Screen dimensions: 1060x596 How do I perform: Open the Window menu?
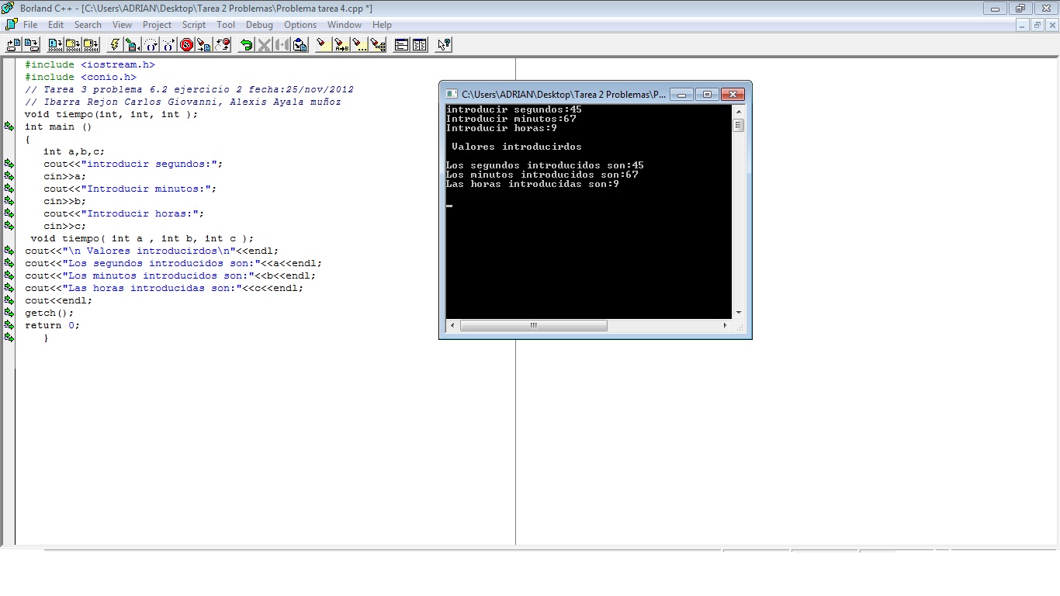[344, 24]
